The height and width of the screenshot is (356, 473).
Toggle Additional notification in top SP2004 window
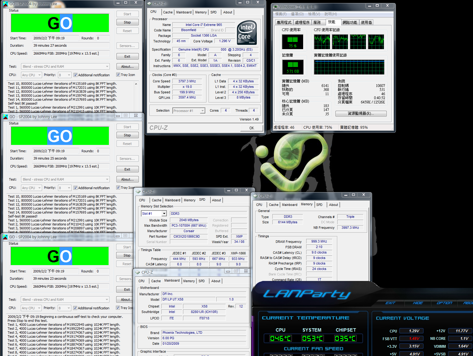(76, 75)
